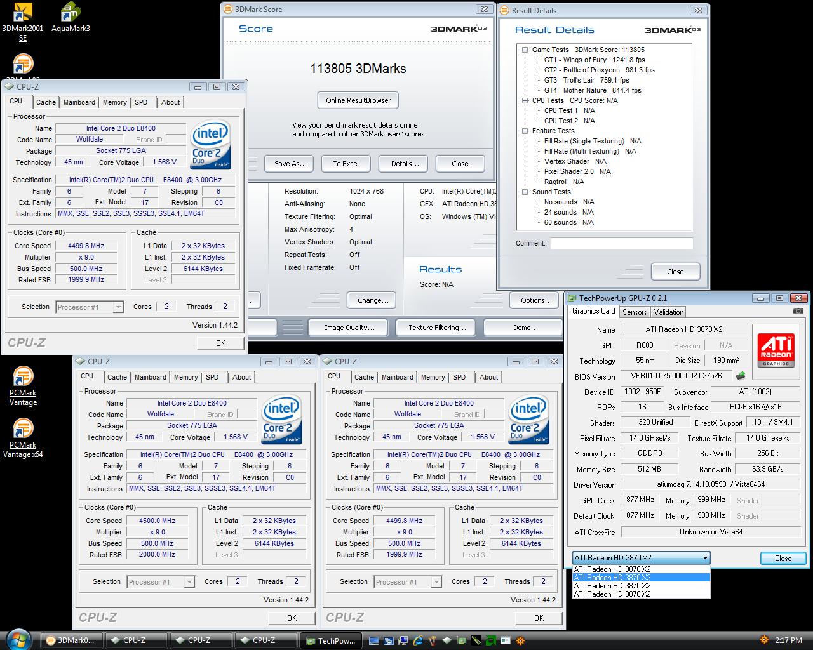
Task: Click the 'VER010.075.000.002.027526' BIOS version field
Action: 676,376
